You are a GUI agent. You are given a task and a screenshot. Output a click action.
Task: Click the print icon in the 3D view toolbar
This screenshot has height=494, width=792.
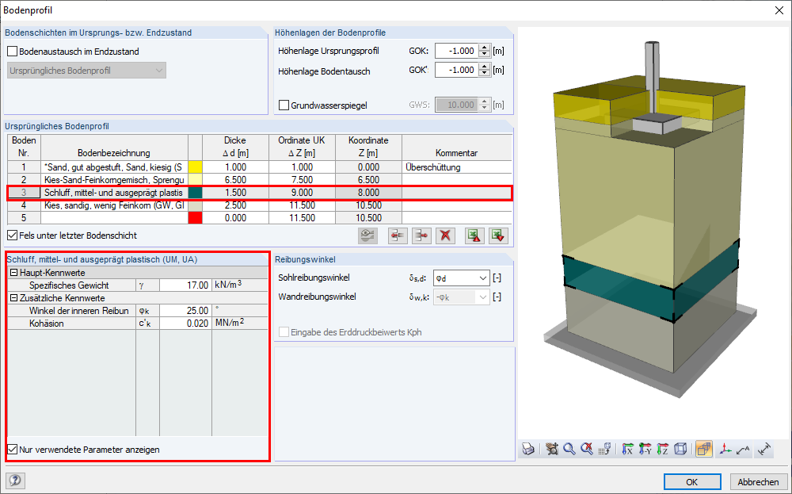point(528,449)
